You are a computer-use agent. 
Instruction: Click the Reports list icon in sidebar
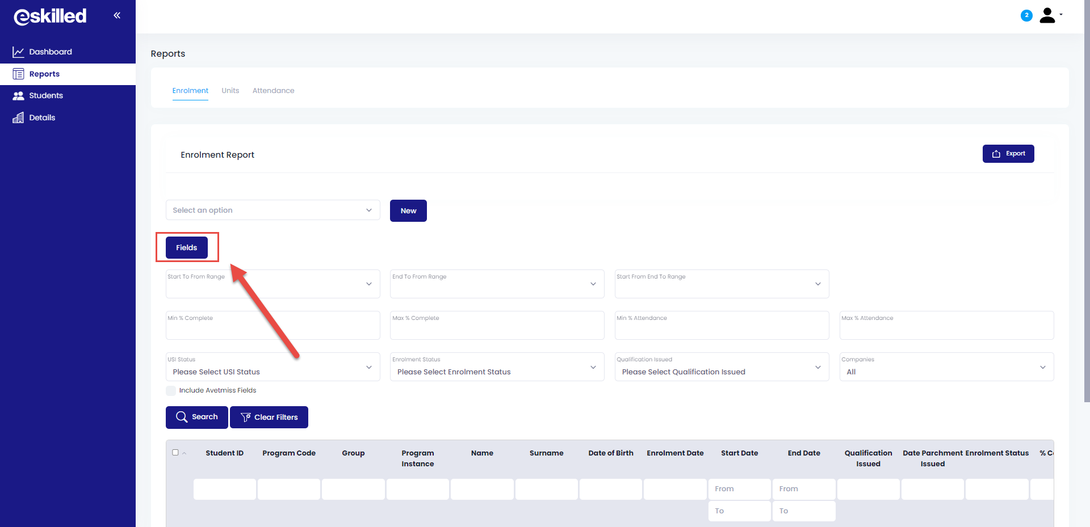pos(18,74)
